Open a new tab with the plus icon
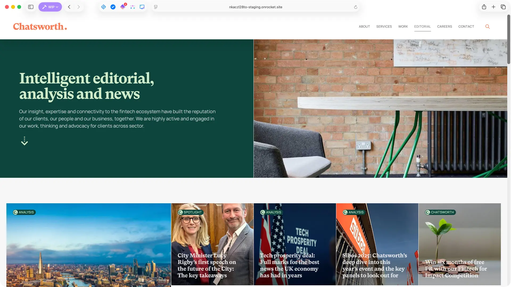Viewport: 511px width, 287px height. pos(493,7)
